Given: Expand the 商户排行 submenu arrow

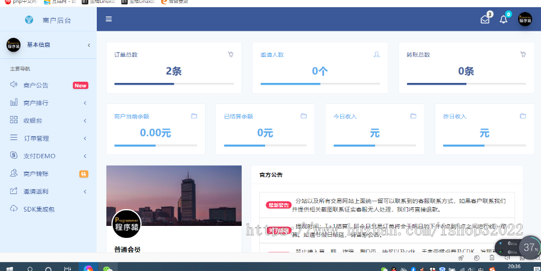Looking at the screenshot, I should (x=85, y=103).
